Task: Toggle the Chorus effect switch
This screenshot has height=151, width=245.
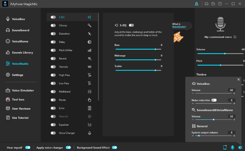Action: pyautogui.click(x=53, y=25)
